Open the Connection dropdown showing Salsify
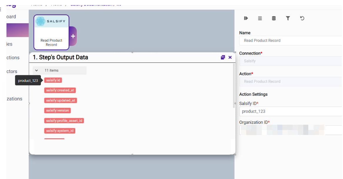343x179 pixels. [290, 61]
